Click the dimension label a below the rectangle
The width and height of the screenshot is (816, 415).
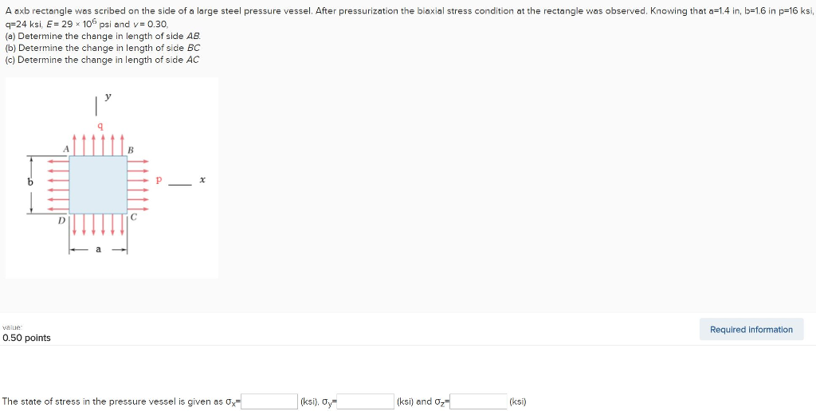pos(98,249)
